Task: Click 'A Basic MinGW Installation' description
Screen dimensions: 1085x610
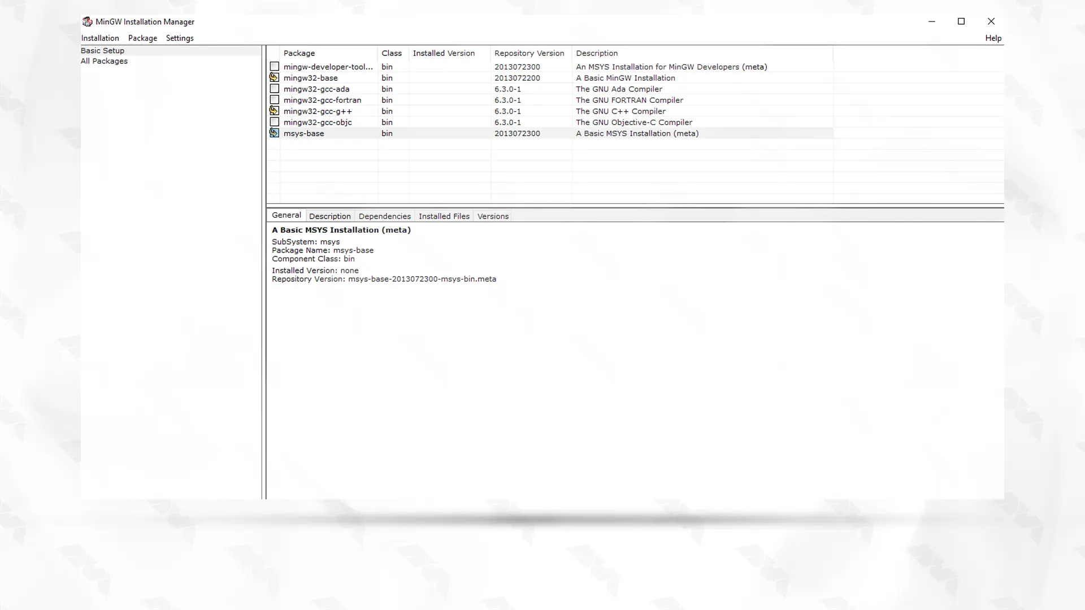Action: [x=626, y=78]
